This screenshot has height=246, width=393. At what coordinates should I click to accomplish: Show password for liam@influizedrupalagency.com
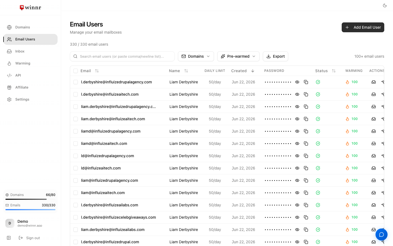297,180
